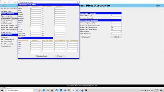This screenshot has width=164, height=92.
Task: Click the taskbar clock
Action: tap(157, 90)
